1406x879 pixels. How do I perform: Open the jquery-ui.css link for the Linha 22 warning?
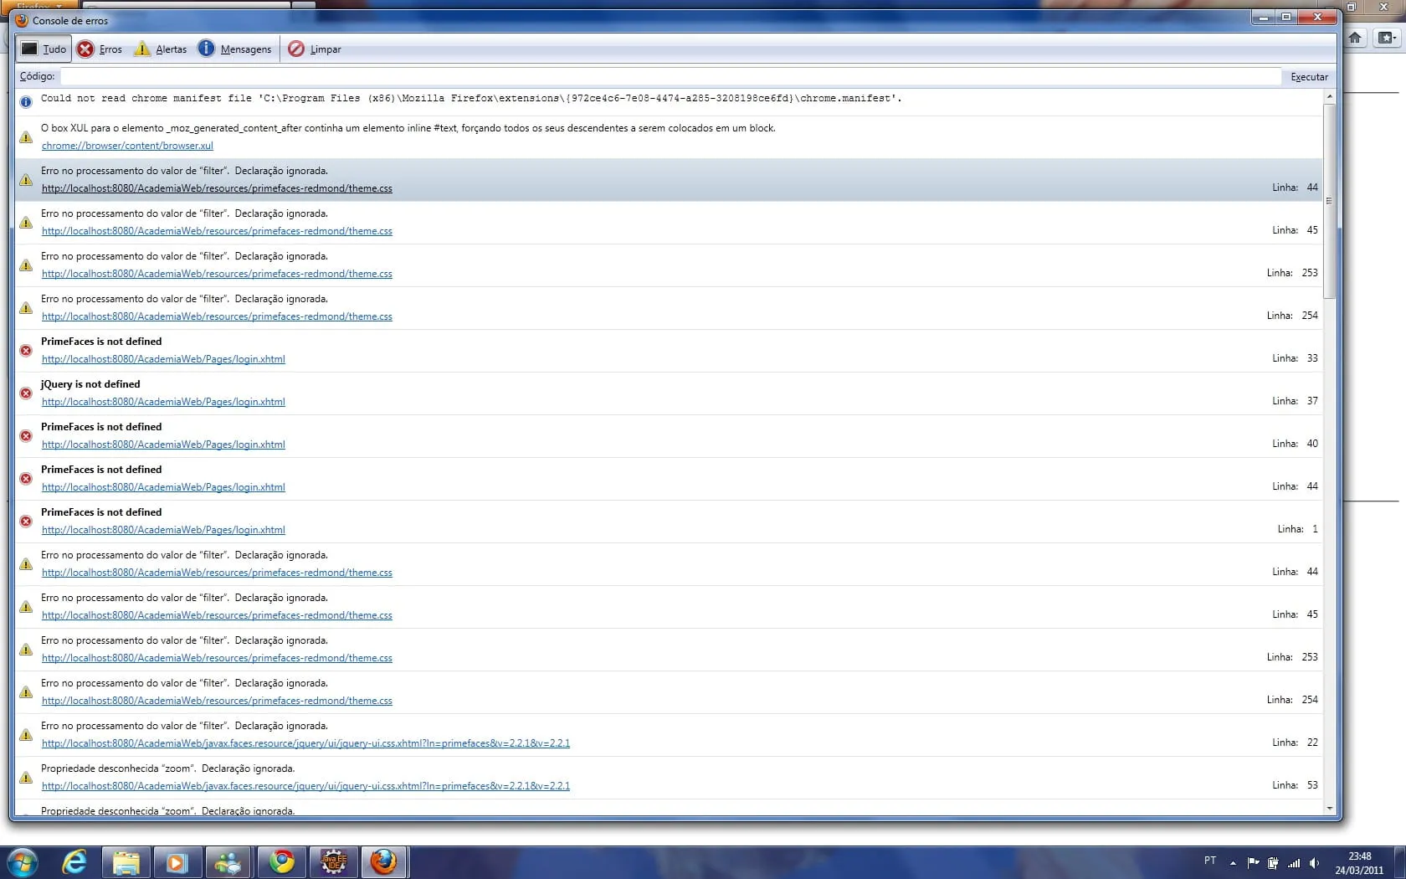(x=305, y=743)
